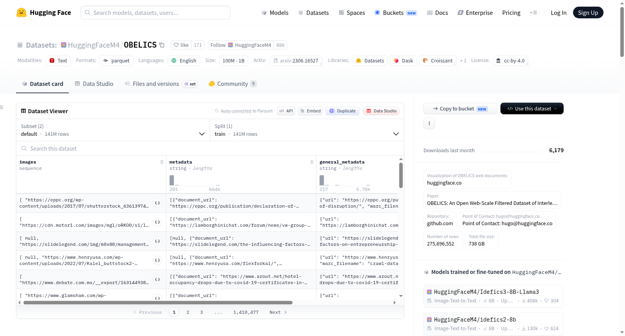Image resolution: width=625 pixels, height=336 pixels.
Task: Open Docs in top navigation
Action: pyautogui.click(x=437, y=12)
